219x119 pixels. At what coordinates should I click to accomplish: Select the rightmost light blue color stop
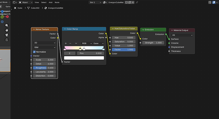pyautogui.click(x=103, y=49)
